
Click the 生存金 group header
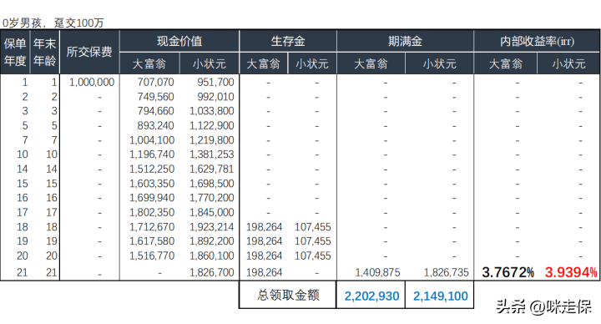288,41
